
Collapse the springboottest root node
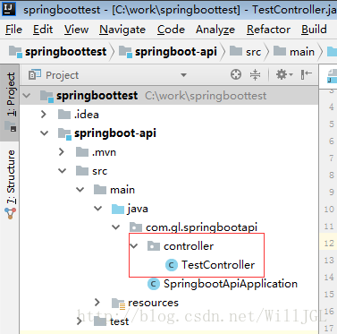coord(27,96)
